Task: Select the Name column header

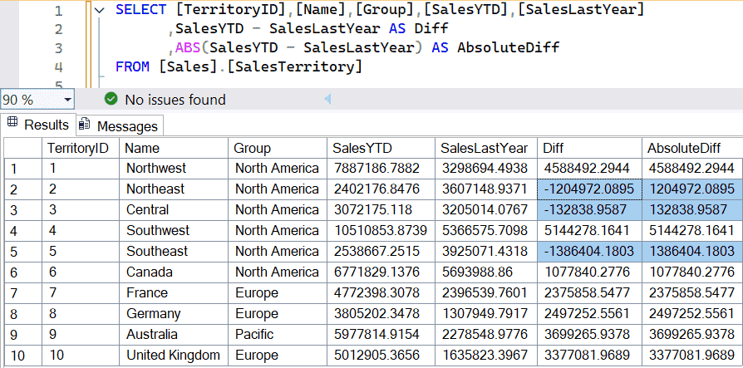Action: point(174,148)
